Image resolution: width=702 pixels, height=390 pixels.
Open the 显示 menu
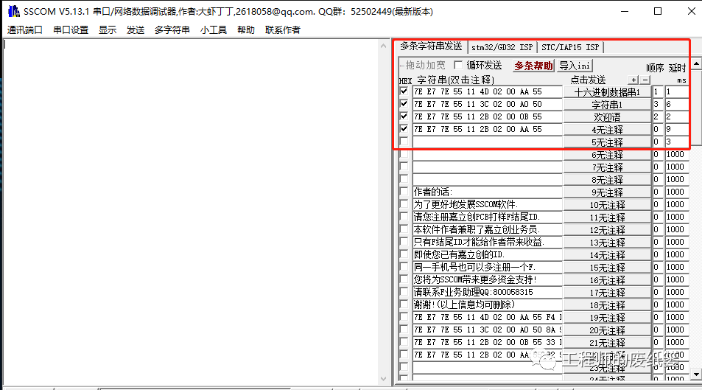click(x=108, y=30)
